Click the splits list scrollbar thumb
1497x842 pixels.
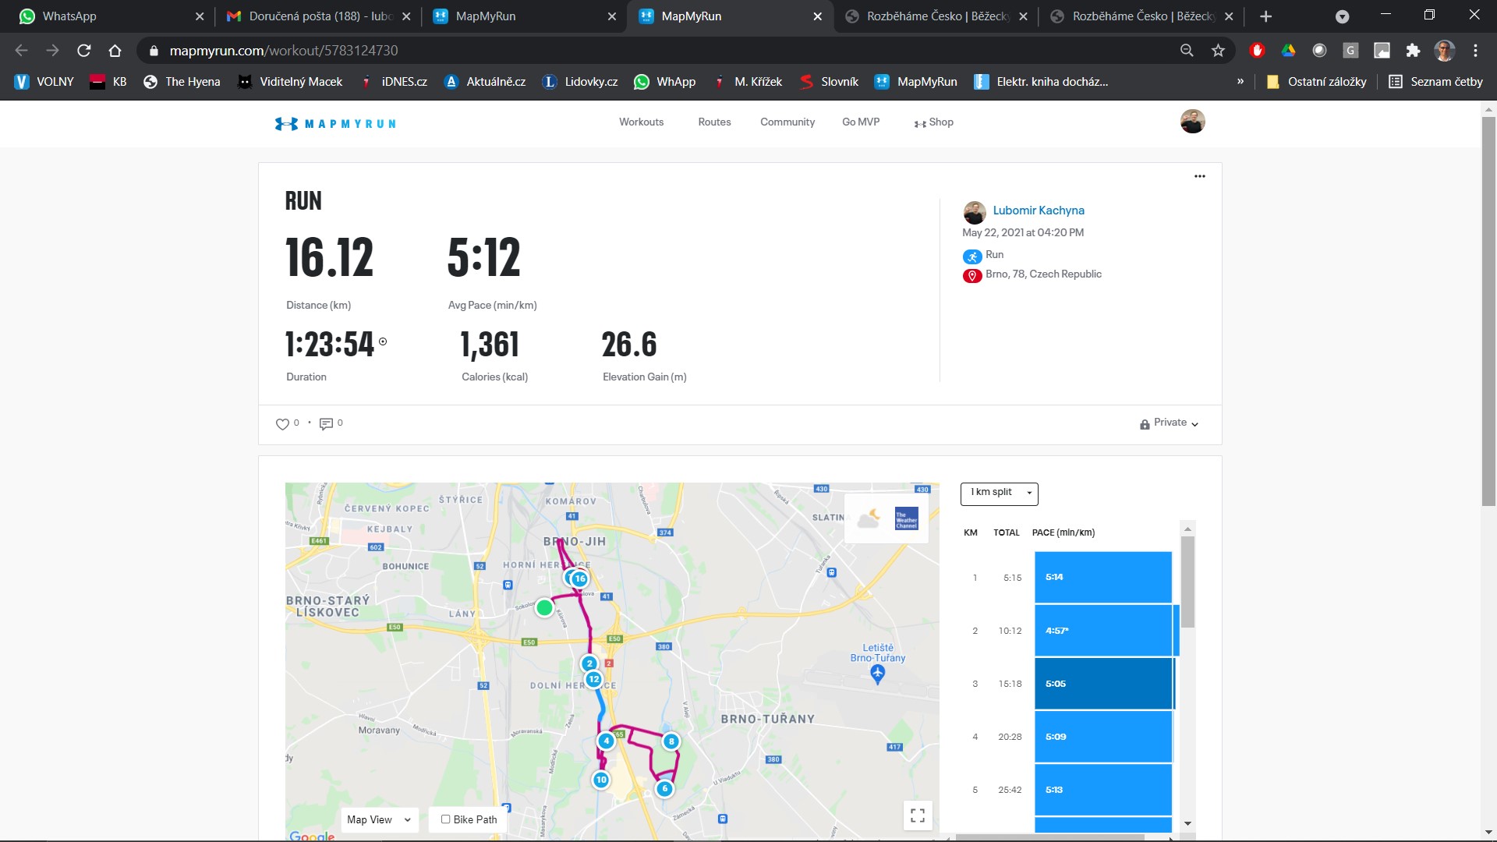[x=1187, y=582]
